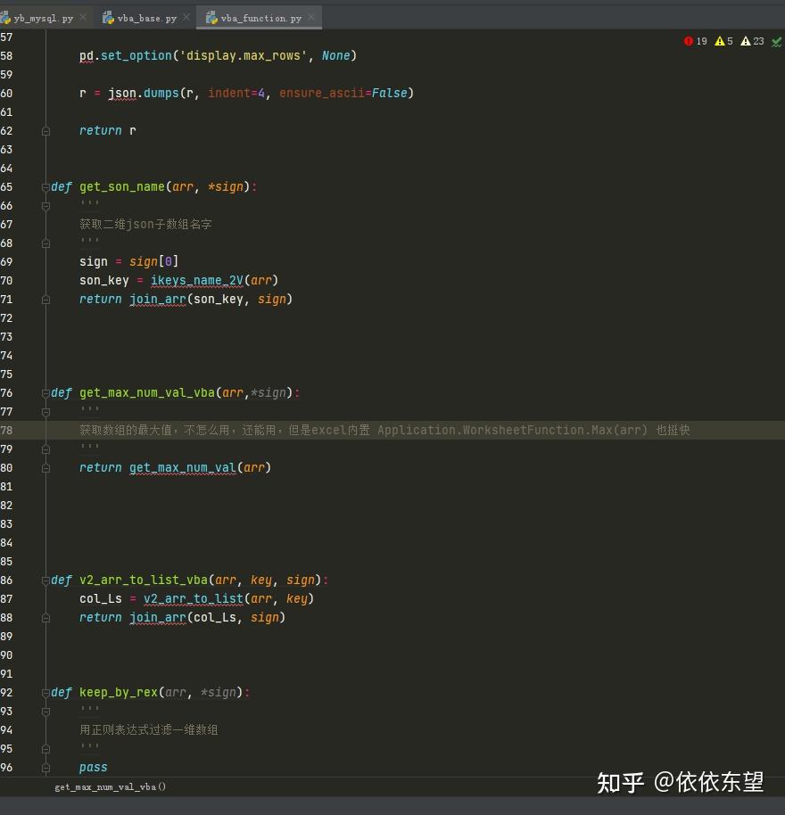Viewport: 785px width, 815px height.
Task: Collapse the docstring fold at line 77
Action: point(45,412)
